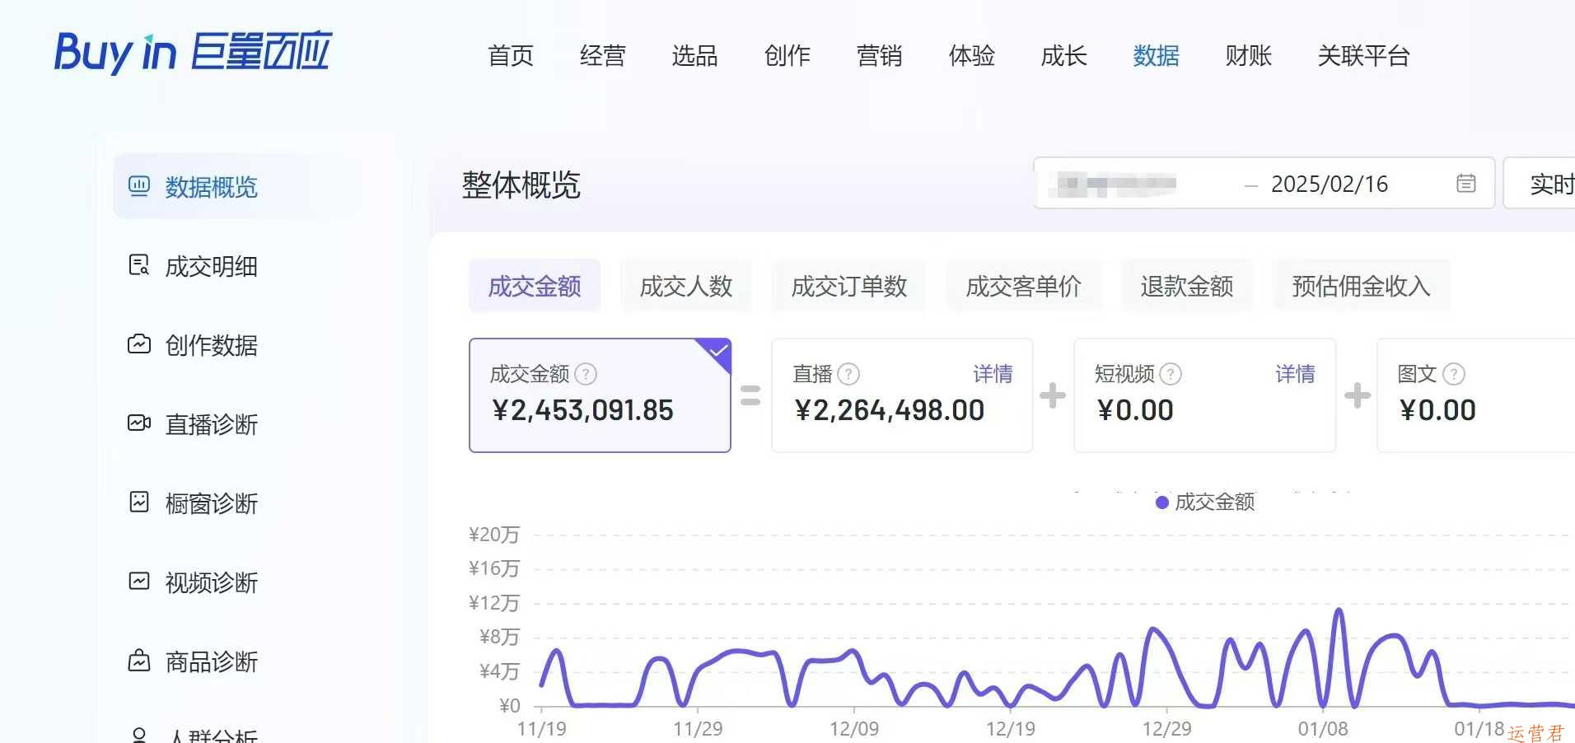
Task: Open the 财账 top navigation item
Action: [1249, 56]
